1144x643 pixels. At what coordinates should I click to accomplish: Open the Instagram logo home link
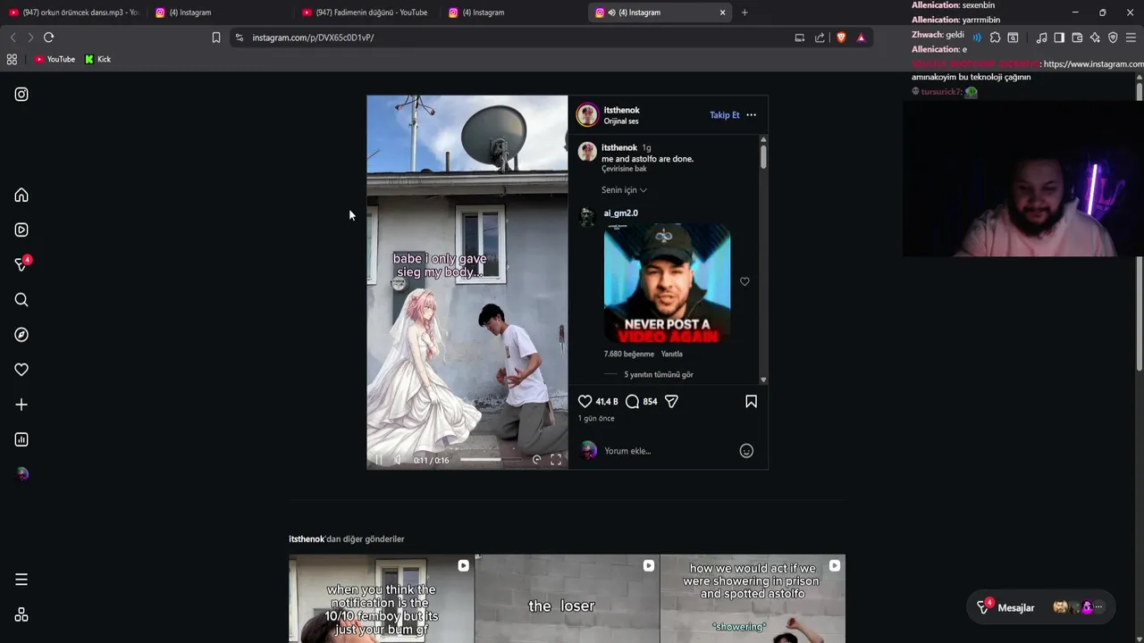(x=21, y=94)
